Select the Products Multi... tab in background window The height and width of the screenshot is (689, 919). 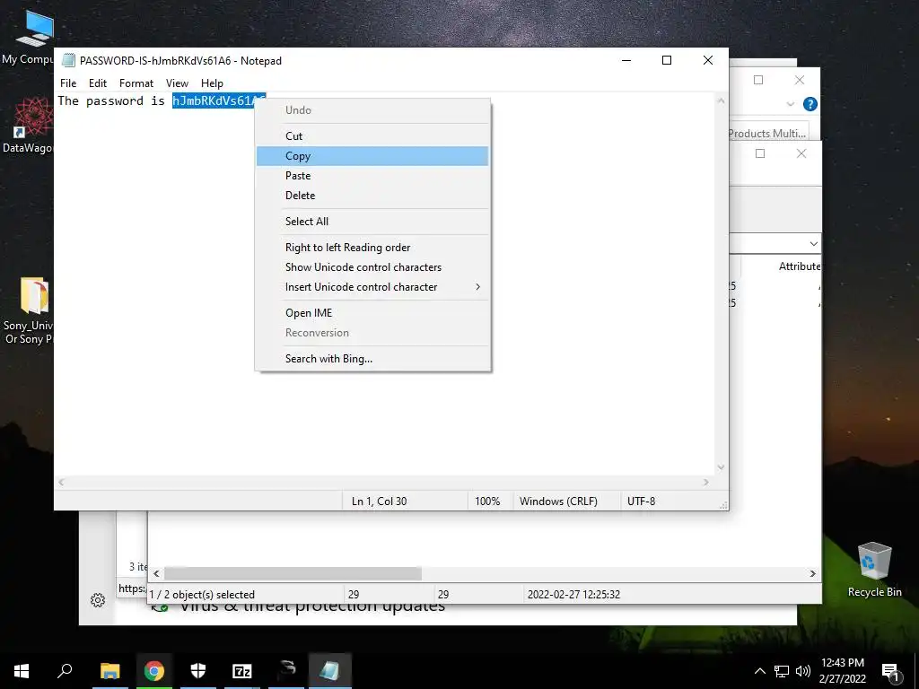tap(768, 133)
